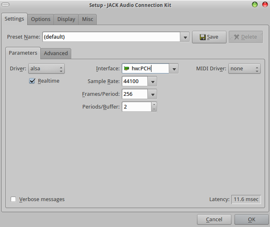Click the floppy disk Save icon

pos(202,37)
